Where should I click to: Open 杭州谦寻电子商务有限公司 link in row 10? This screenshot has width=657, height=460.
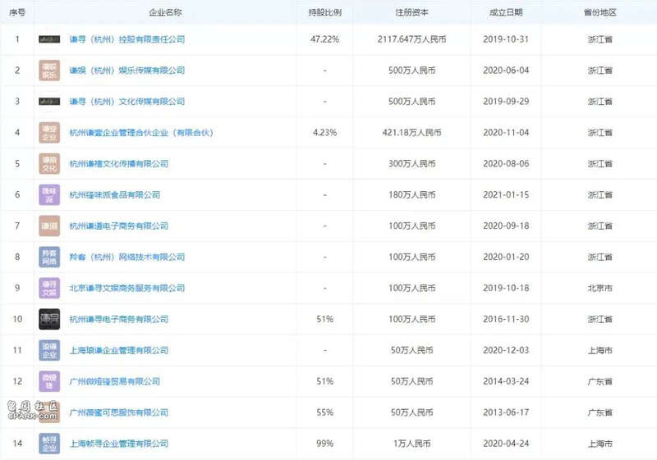point(119,319)
